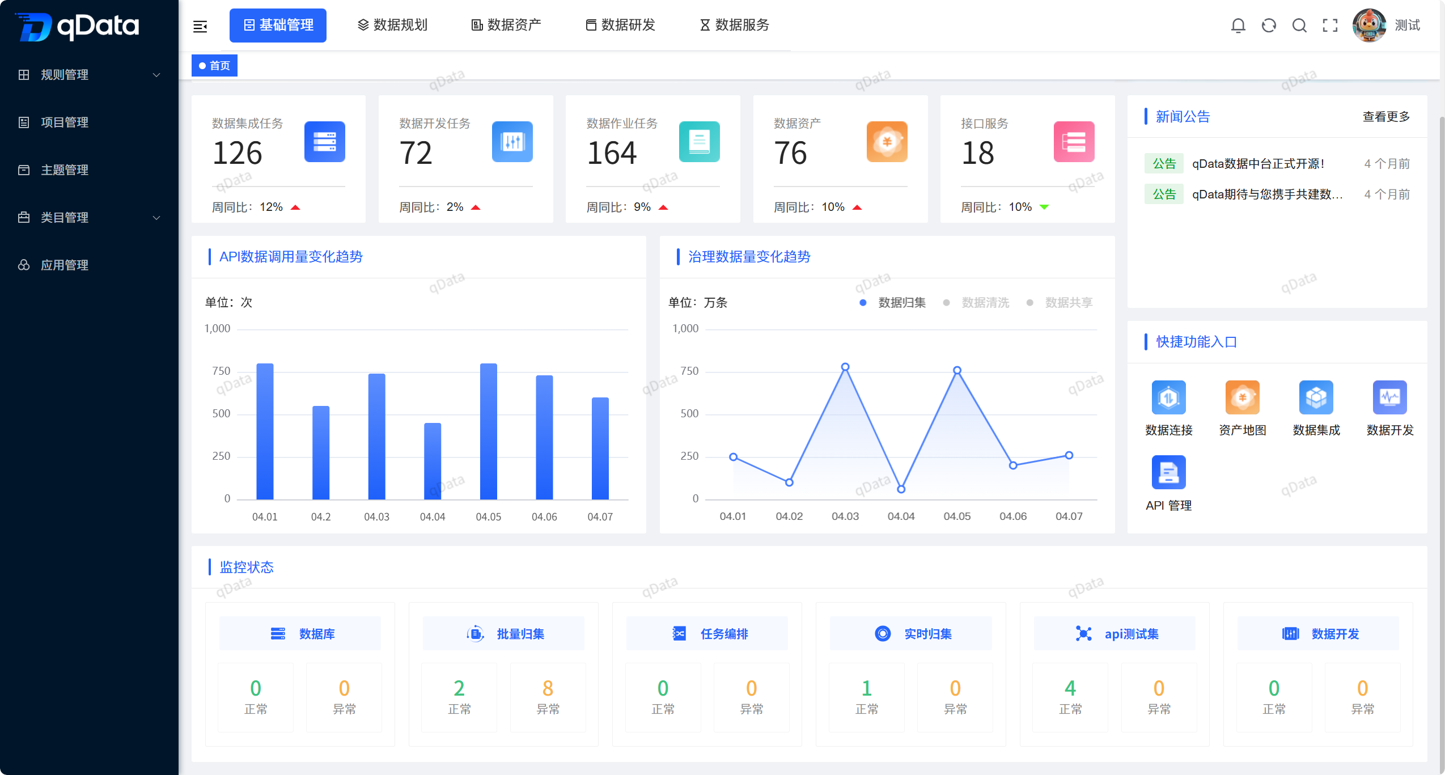Open the notification bell
Image resolution: width=1445 pixels, height=775 pixels.
1238,26
